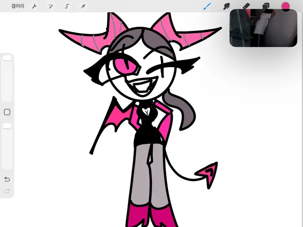
Task: Click the brush size slider handle
Action: point(7,58)
